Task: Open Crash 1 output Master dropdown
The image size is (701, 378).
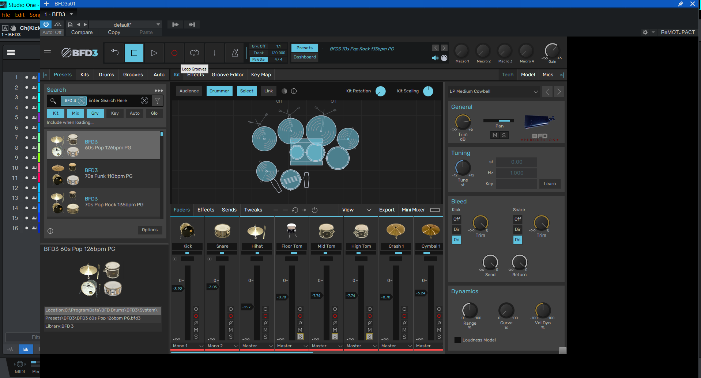Action: (x=396, y=346)
